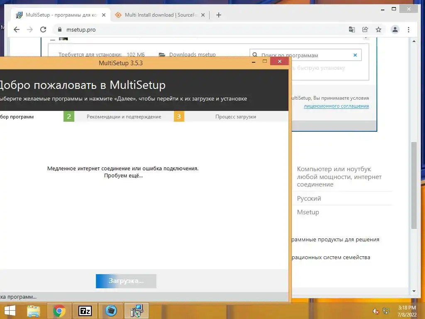Open the MultiSetup installer taskbar icon
The height and width of the screenshot is (319, 425).
click(x=137, y=311)
